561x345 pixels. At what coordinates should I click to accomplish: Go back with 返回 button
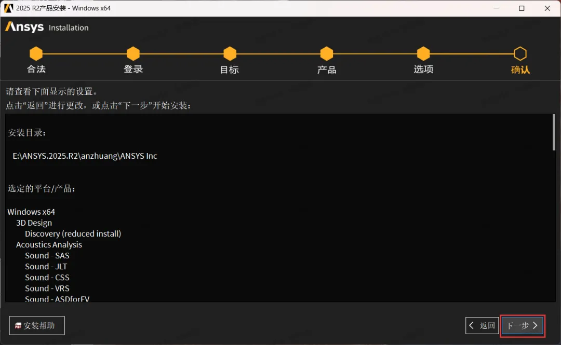(x=482, y=325)
